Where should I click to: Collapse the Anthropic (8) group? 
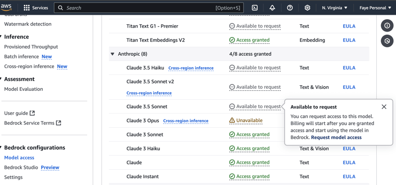(x=112, y=54)
